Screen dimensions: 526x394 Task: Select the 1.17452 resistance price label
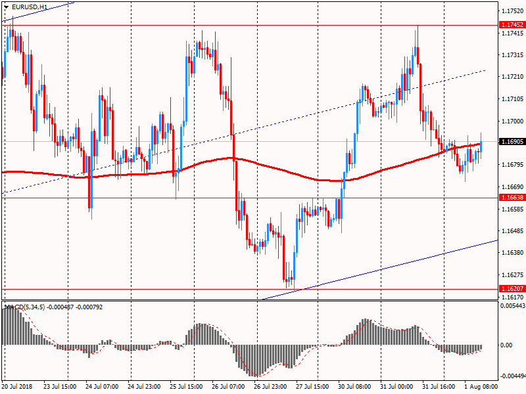point(512,25)
